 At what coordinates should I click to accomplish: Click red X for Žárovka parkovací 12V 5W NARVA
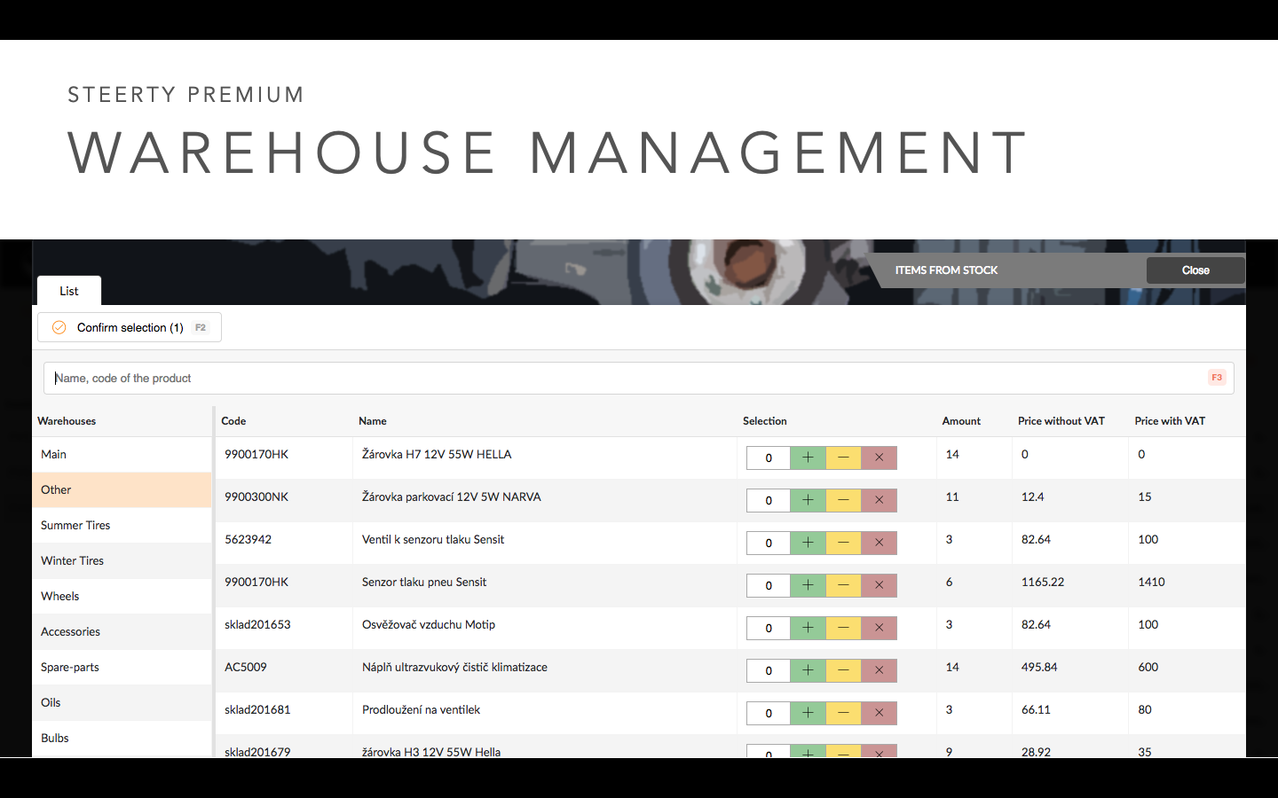coord(879,500)
